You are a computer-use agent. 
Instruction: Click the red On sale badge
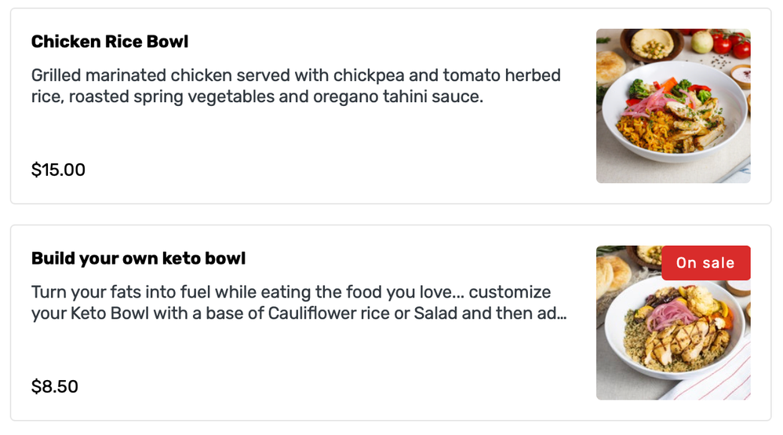pyautogui.click(x=705, y=263)
